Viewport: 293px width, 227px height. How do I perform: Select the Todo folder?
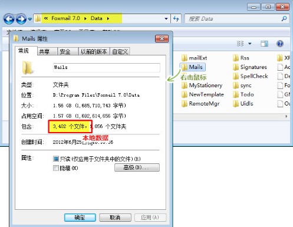pyautogui.click(x=243, y=94)
